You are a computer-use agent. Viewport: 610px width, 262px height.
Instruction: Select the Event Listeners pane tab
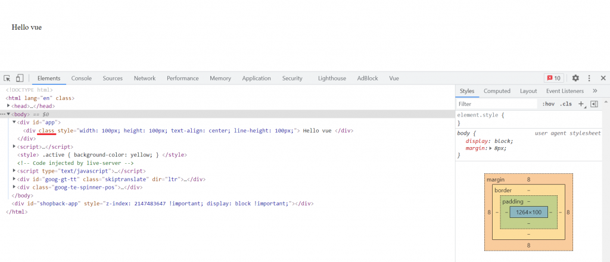pyautogui.click(x=565, y=91)
